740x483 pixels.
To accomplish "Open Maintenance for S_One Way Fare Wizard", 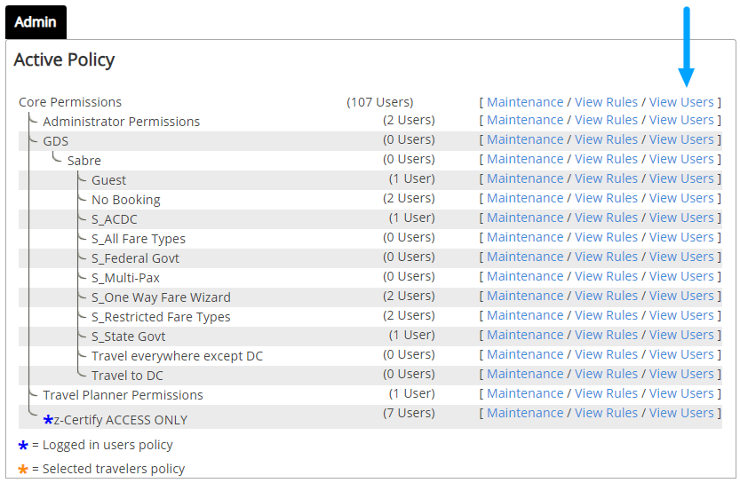I will point(525,296).
